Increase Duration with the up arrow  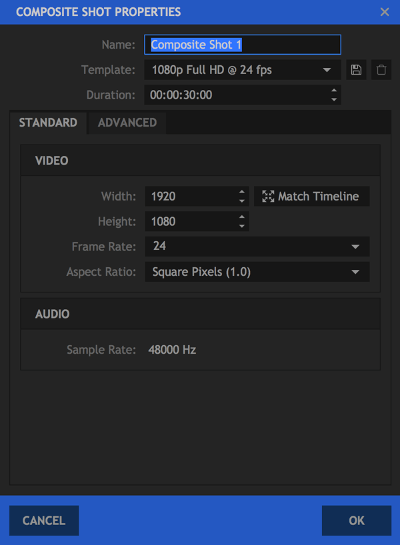click(x=334, y=91)
